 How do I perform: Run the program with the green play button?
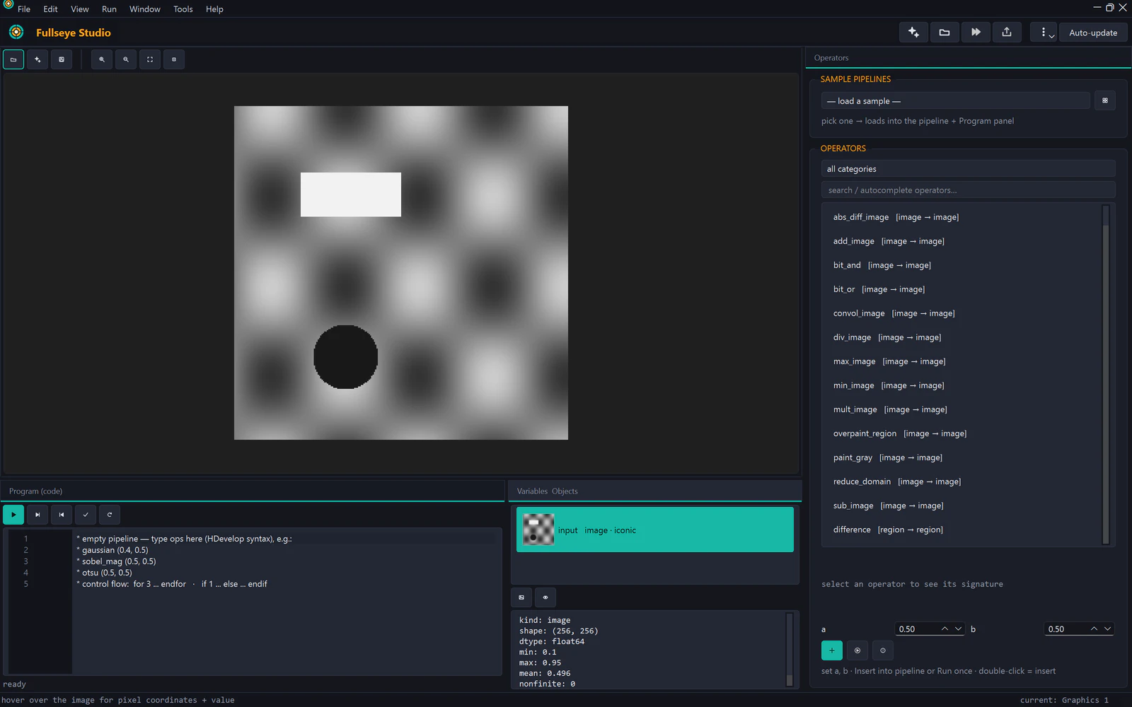tap(13, 515)
